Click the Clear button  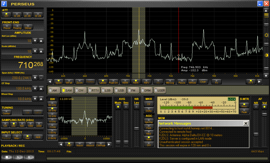point(203,82)
